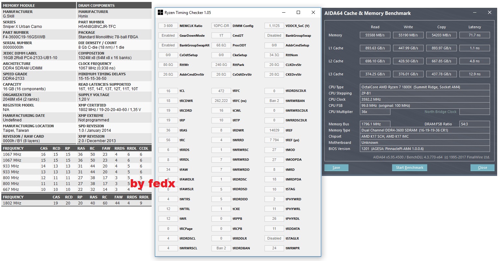Close AIDA64 window using the title bar X
The image size is (504, 261).
click(490, 13)
